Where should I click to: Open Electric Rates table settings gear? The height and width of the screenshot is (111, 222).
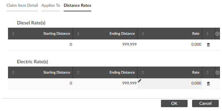pos(217,72)
